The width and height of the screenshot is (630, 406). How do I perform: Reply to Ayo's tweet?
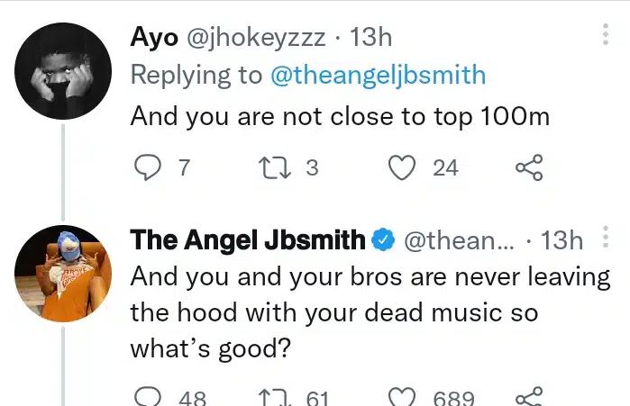149,167
